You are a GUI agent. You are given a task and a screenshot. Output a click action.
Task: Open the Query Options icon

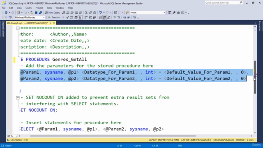point(76,17)
